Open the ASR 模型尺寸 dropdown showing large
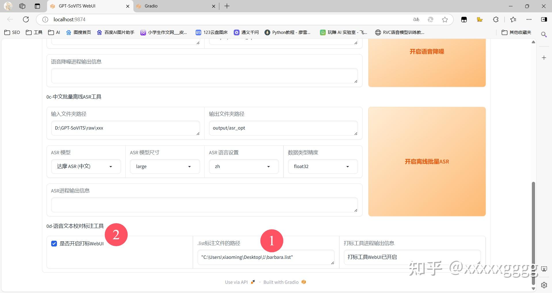 point(164,166)
